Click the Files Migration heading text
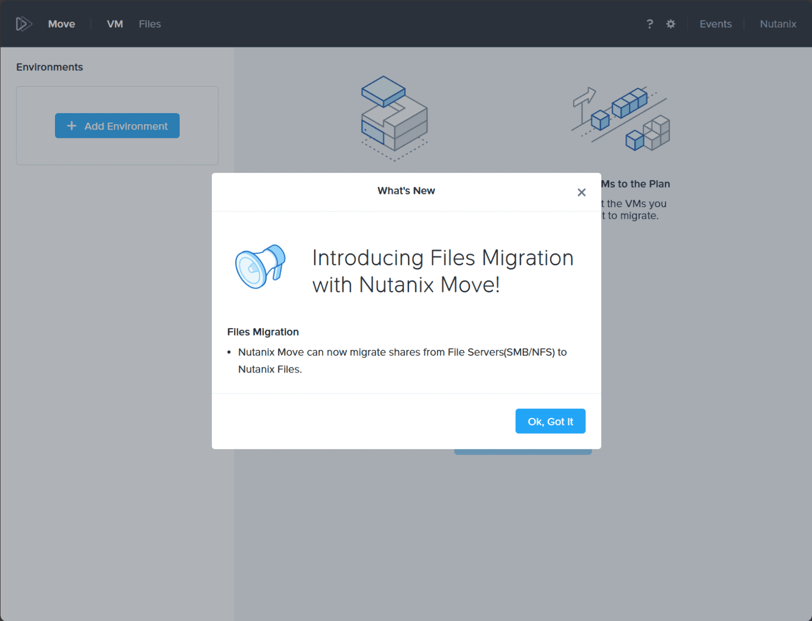The image size is (812, 621). point(263,332)
